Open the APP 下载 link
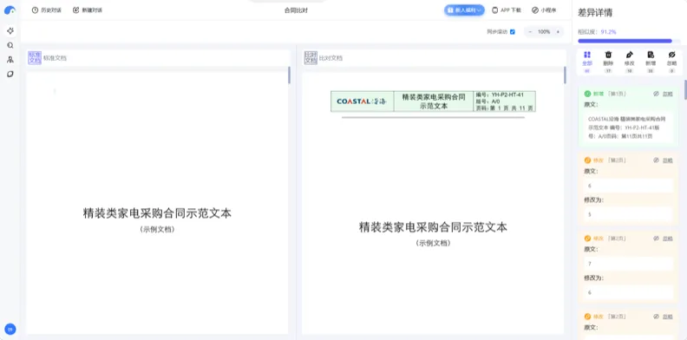Image resolution: width=687 pixels, height=340 pixels. pos(507,10)
